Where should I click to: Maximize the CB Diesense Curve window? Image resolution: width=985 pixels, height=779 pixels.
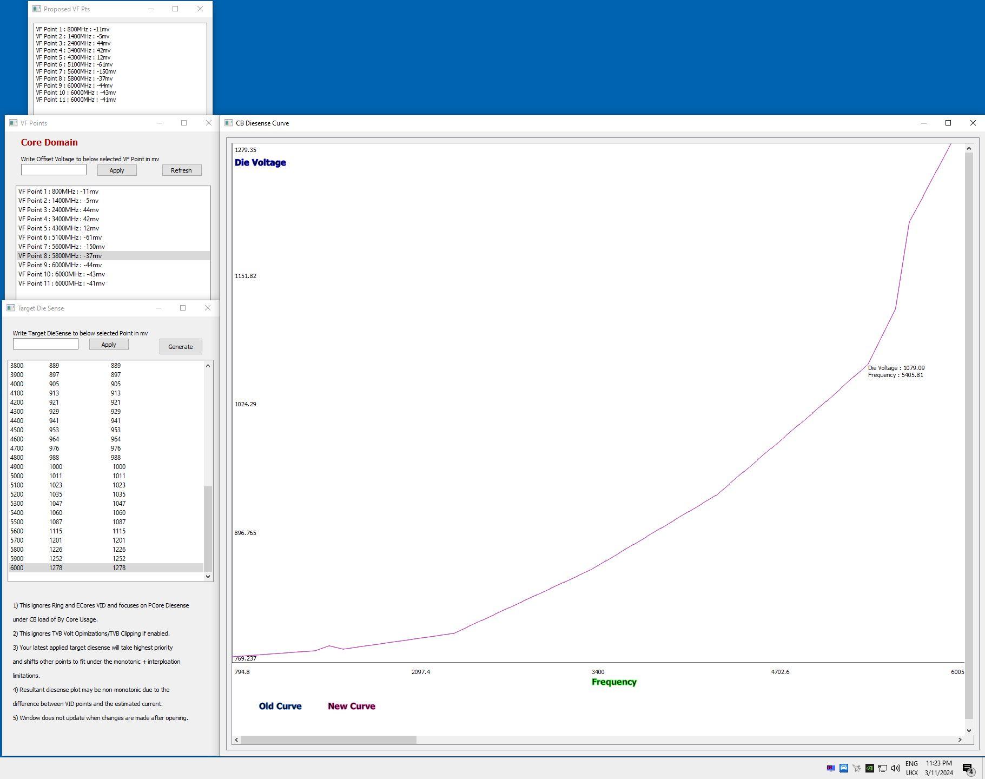948,123
